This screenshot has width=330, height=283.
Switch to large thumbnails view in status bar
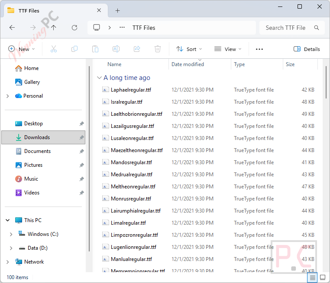click(323, 277)
